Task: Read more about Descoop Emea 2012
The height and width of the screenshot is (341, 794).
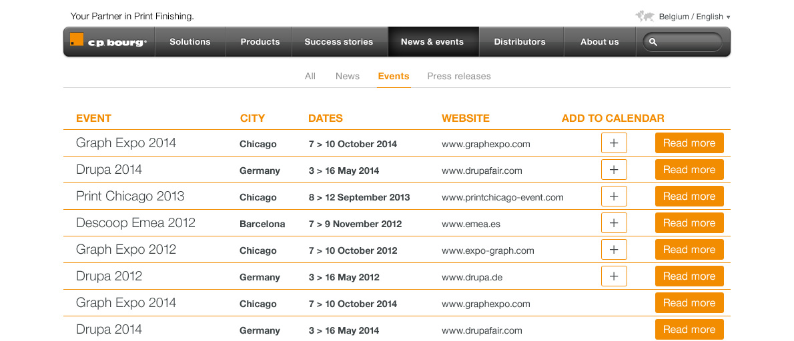Action: [689, 223]
